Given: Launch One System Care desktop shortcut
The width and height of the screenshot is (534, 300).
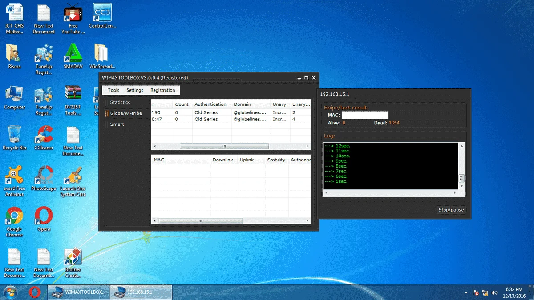Looking at the screenshot, I should pyautogui.click(x=73, y=181).
